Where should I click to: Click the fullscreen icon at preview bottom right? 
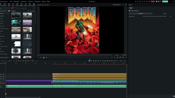point(126,57)
